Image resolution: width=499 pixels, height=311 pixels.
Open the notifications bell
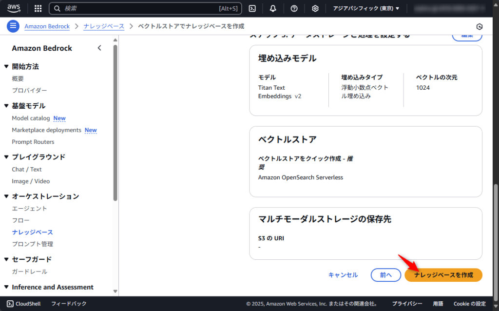tap(273, 9)
